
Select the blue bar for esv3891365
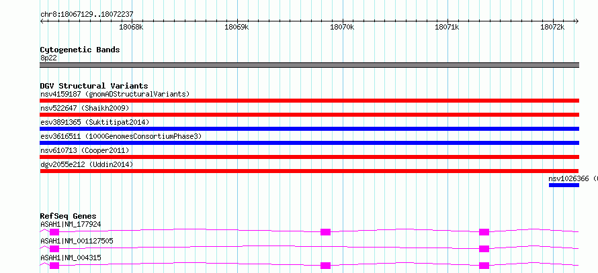309,129
